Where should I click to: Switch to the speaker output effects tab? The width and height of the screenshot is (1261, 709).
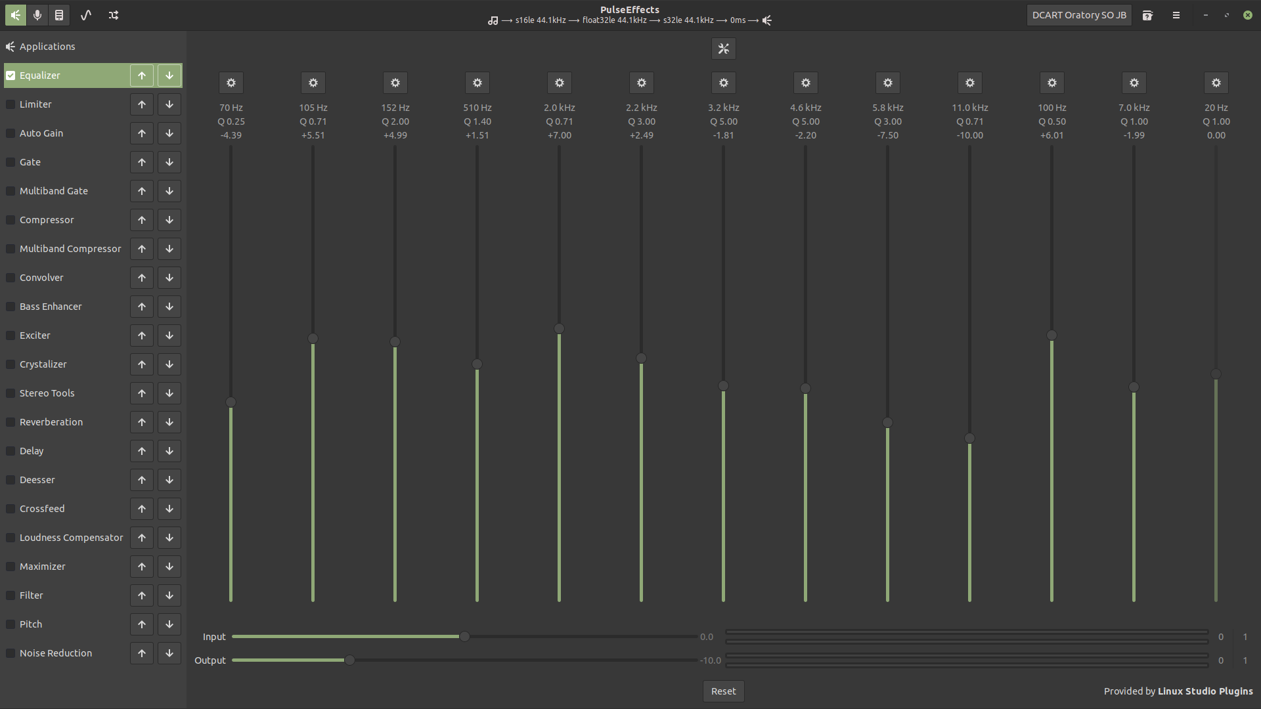[x=16, y=15]
